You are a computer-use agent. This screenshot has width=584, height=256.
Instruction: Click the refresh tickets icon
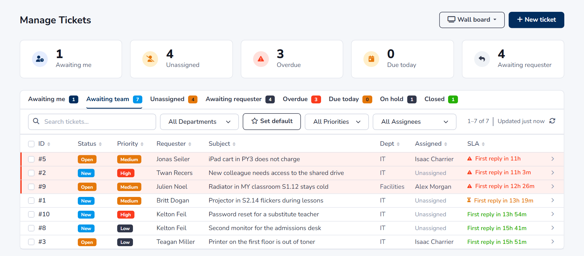point(552,121)
